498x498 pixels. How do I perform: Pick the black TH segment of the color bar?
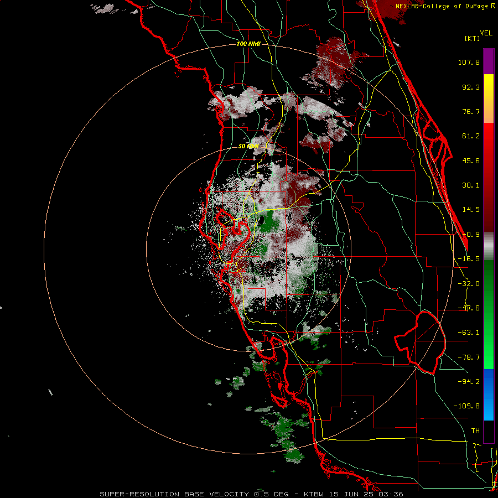[x=489, y=431]
